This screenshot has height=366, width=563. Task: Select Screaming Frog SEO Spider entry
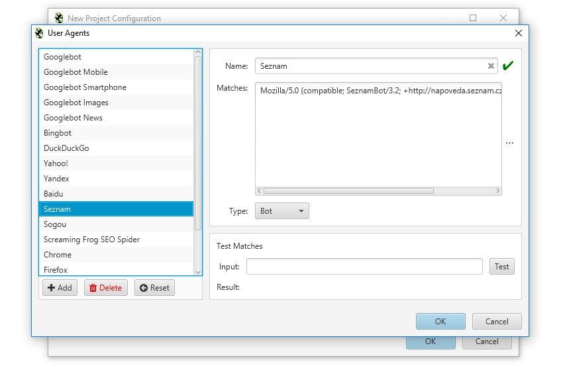pos(116,240)
